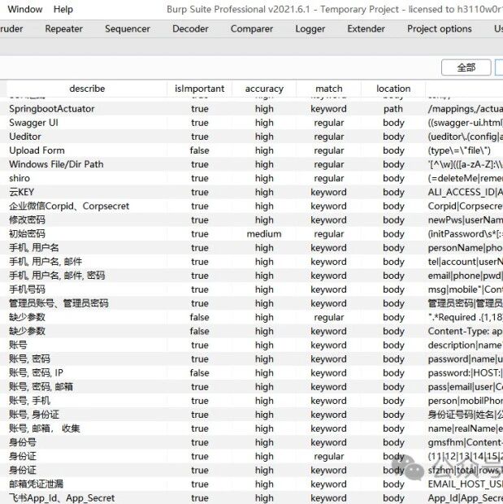Select the 账号, 密码, IP rule row
This screenshot has width=503, height=504.
pos(251,372)
